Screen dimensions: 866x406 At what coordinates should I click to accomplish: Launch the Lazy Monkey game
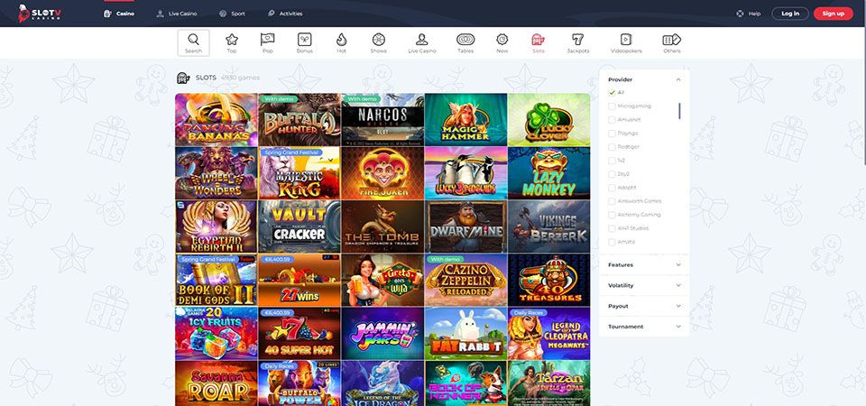[549, 173]
